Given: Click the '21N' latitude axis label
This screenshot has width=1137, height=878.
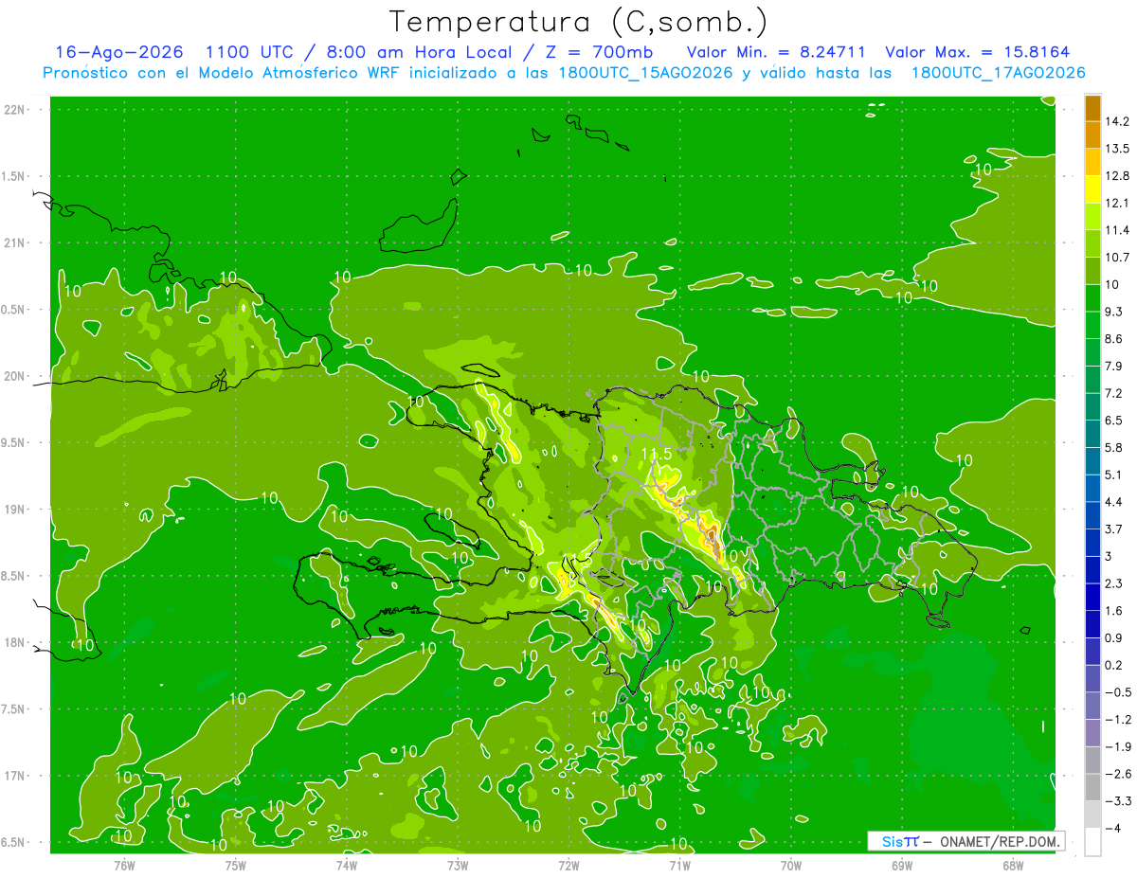Looking at the screenshot, I should pyautogui.click(x=15, y=243).
